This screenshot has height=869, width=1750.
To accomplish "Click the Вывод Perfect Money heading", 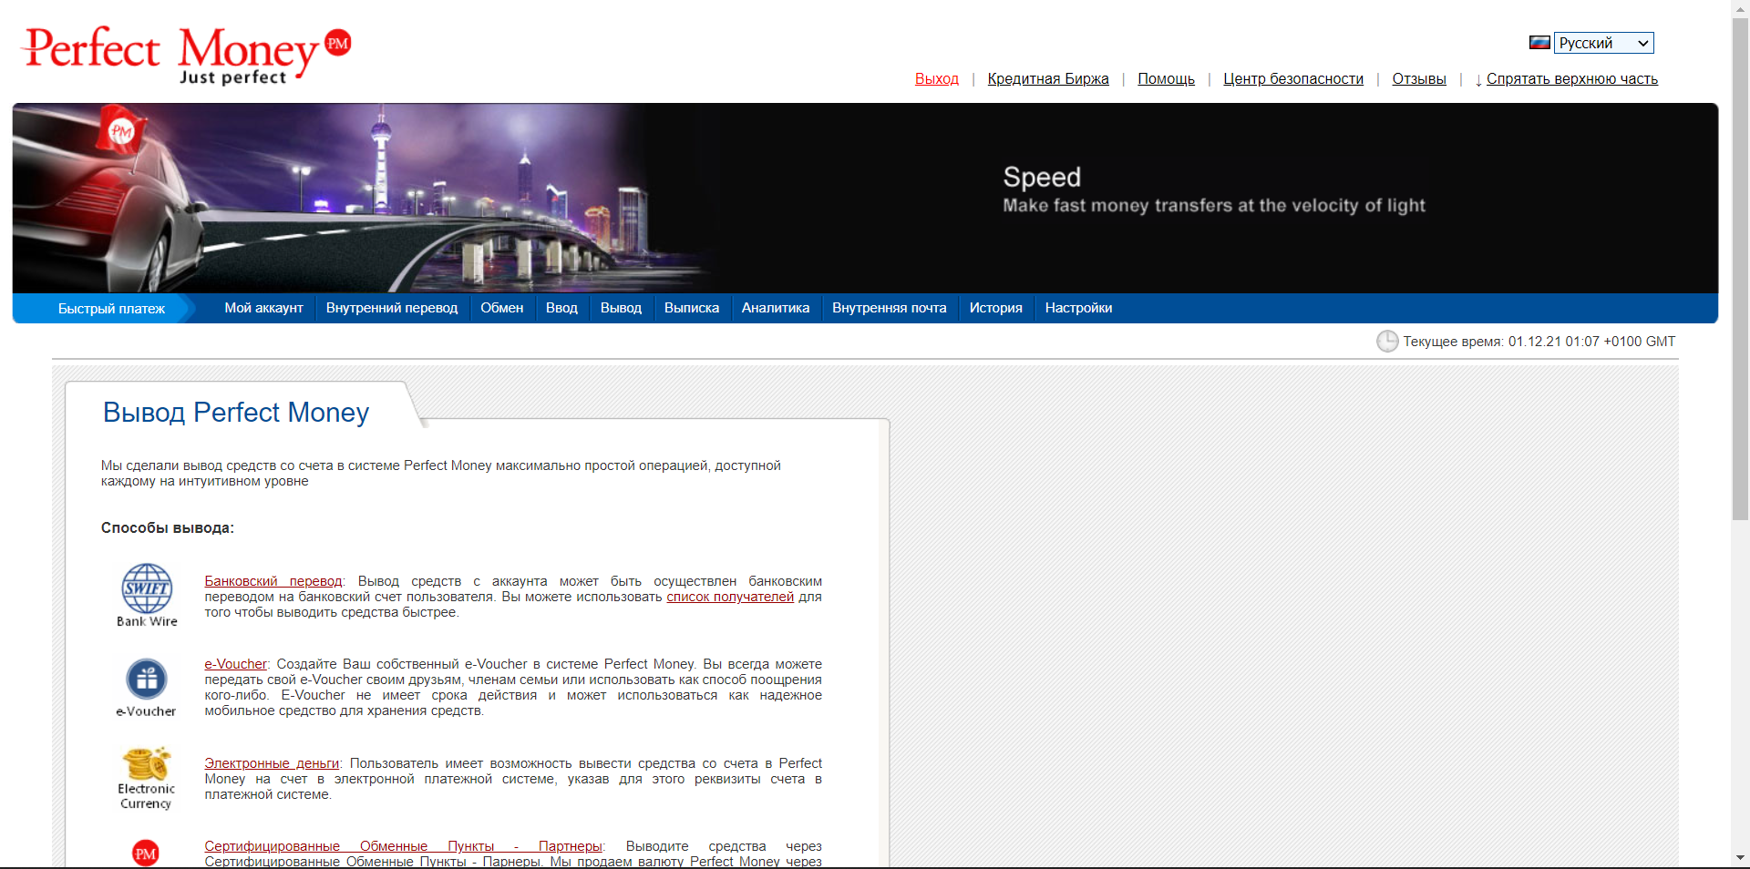I will pos(236,413).
